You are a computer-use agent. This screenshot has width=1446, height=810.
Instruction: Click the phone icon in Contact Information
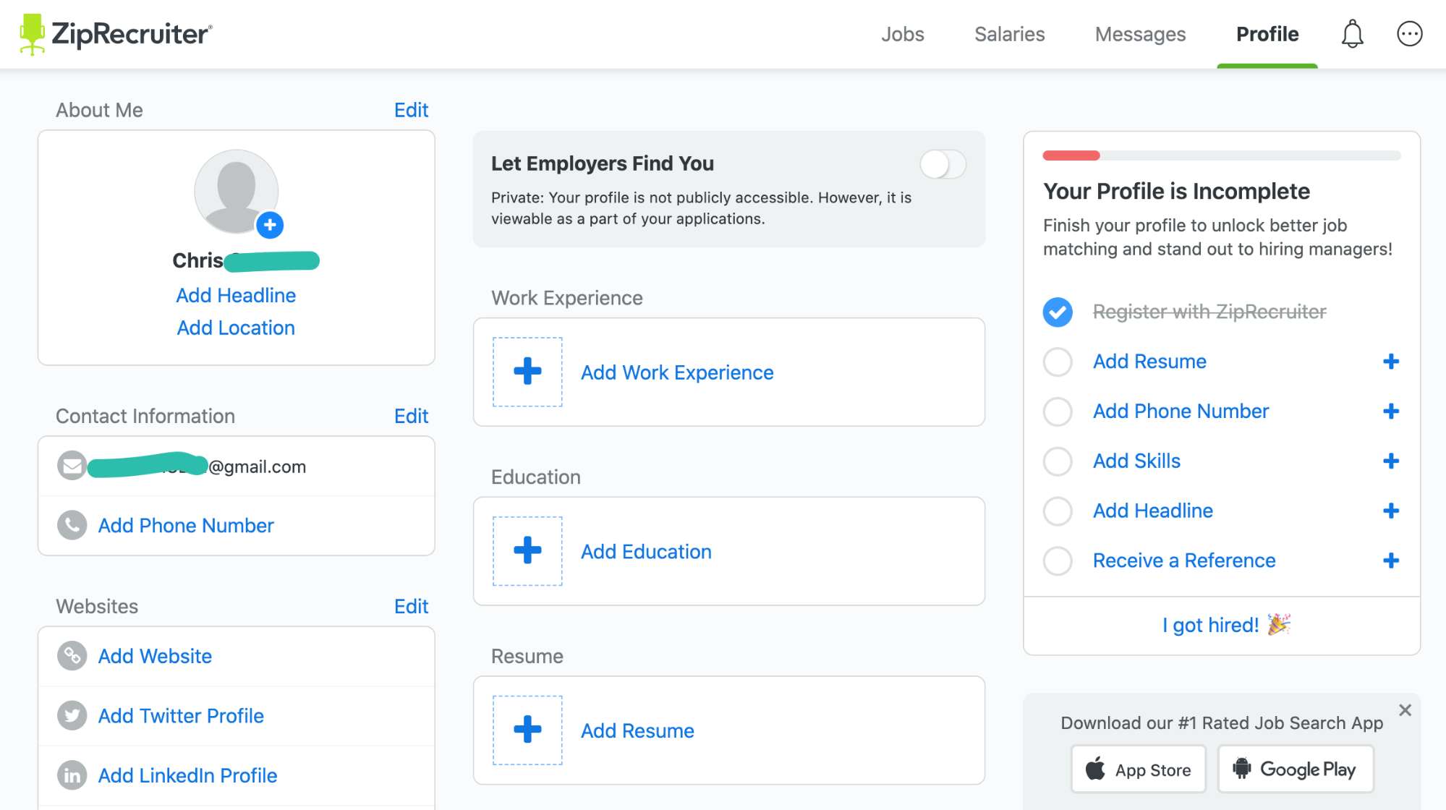coord(72,526)
